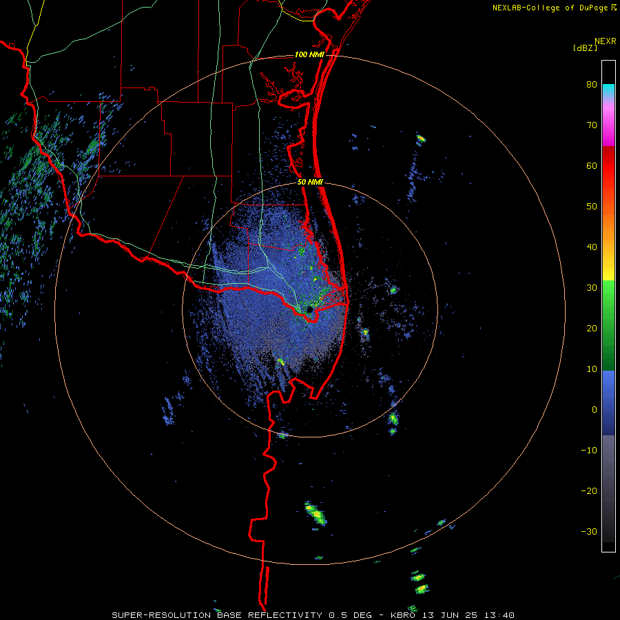The width and height of the screenshot is (620, 620).
Task: Click the red band of color scale
Action: [608, 165]
